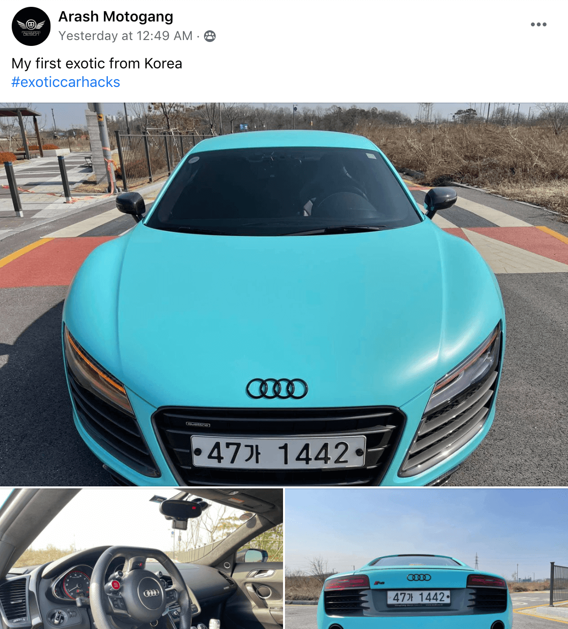Open the three-dot post options menu

pos(538,24)
